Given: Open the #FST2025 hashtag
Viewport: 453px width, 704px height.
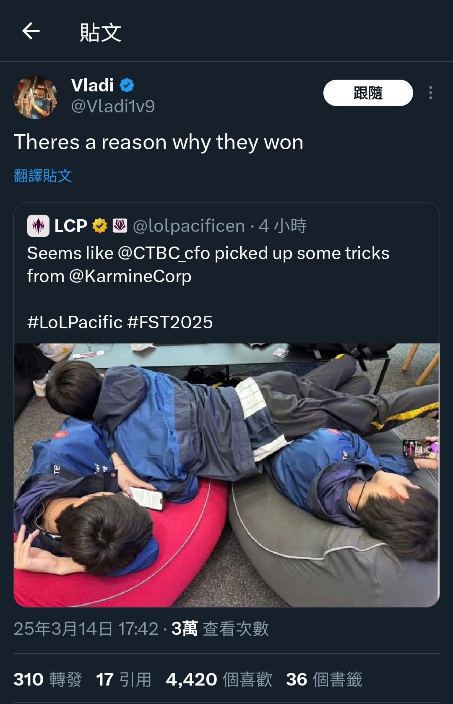Looking at the screenshot, I should click(x=170, y=322).
